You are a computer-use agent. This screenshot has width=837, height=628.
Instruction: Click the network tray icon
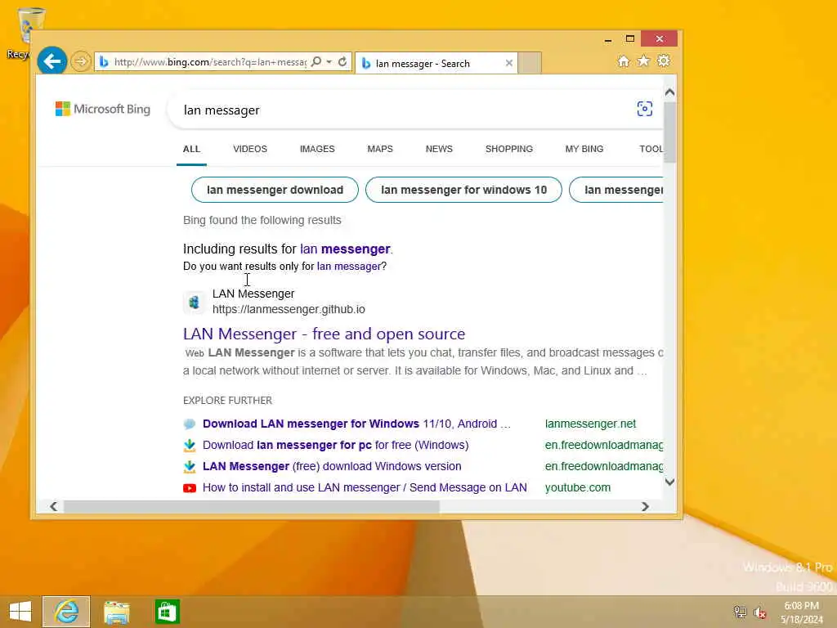(740, 612)
